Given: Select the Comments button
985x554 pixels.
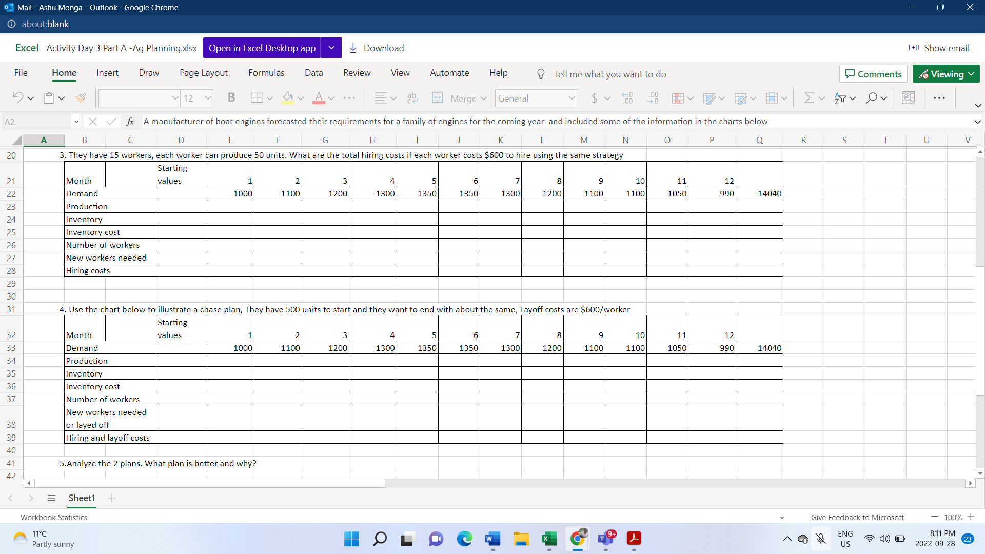Looking at the screenshot, I should tap(873, 73).
